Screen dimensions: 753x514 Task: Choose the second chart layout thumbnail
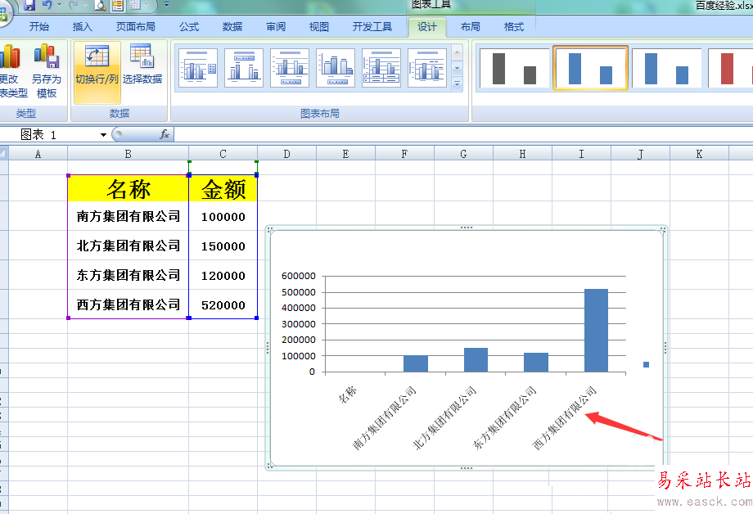[244, 68]
